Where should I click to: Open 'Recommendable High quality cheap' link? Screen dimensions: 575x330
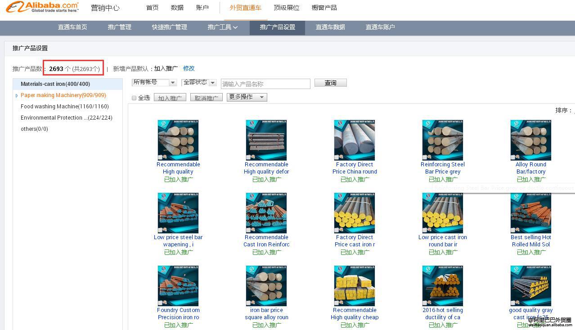click(x=355, y=314)
